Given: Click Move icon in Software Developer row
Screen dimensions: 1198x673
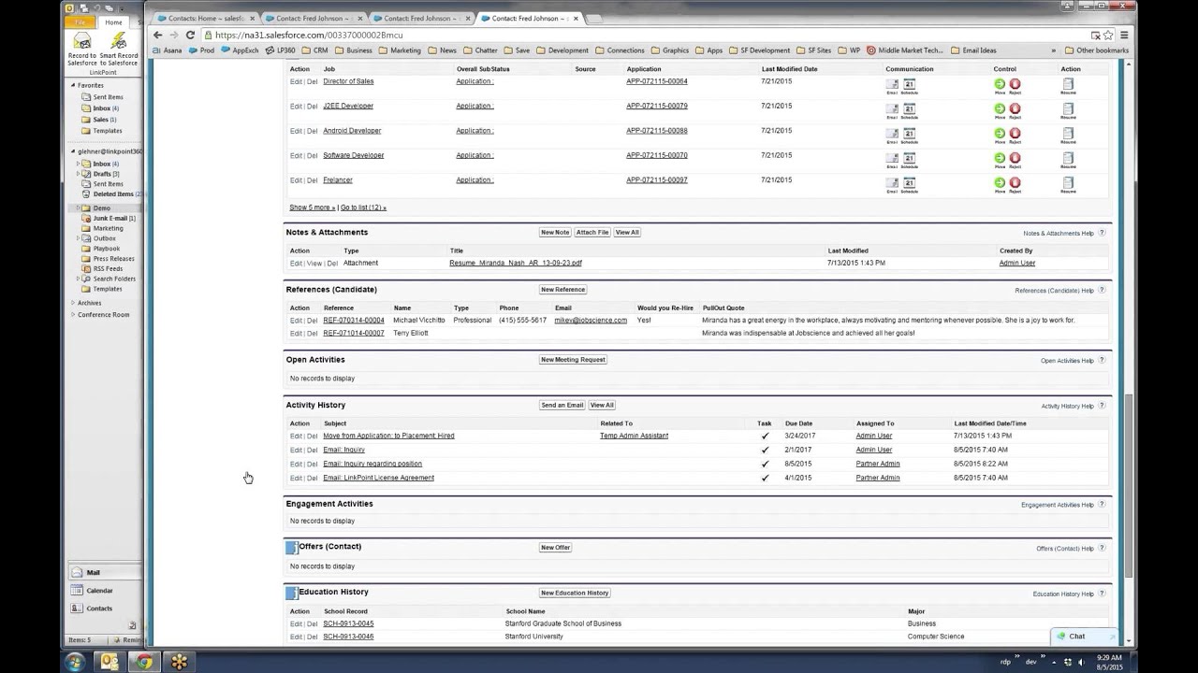Looking at the screenshot, I should tap(1000, 159).
